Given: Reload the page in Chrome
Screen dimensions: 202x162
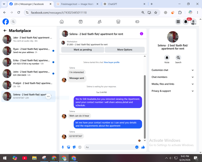Looking at the screenshot, I should [19, 13].
